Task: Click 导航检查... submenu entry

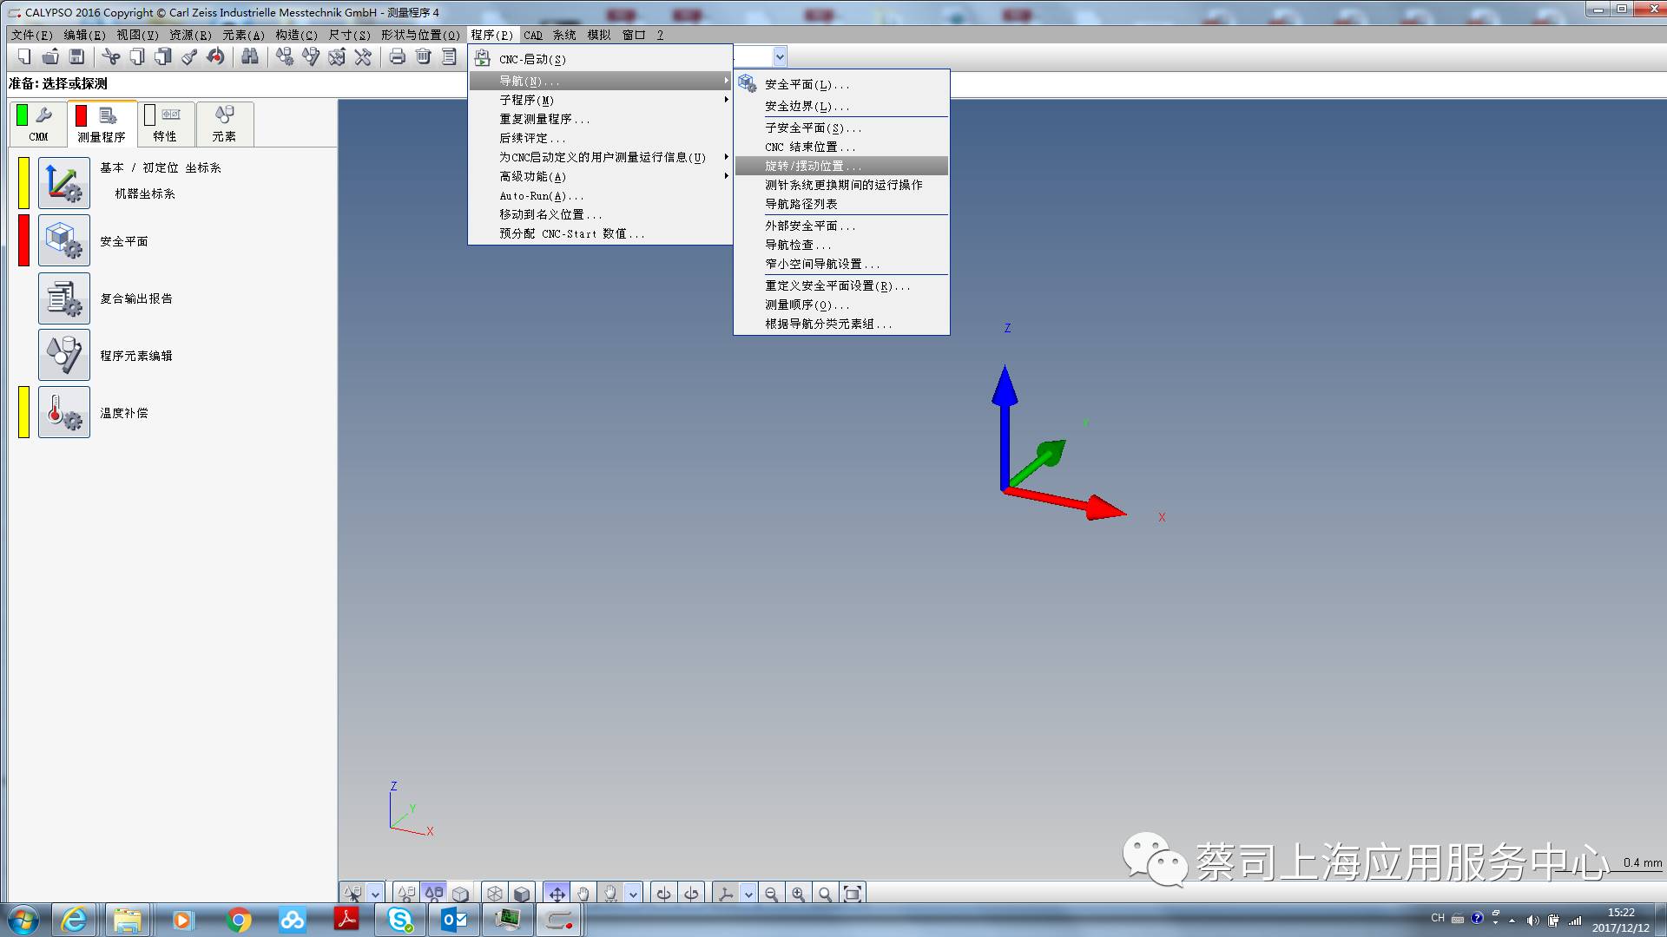Action: 841,245
